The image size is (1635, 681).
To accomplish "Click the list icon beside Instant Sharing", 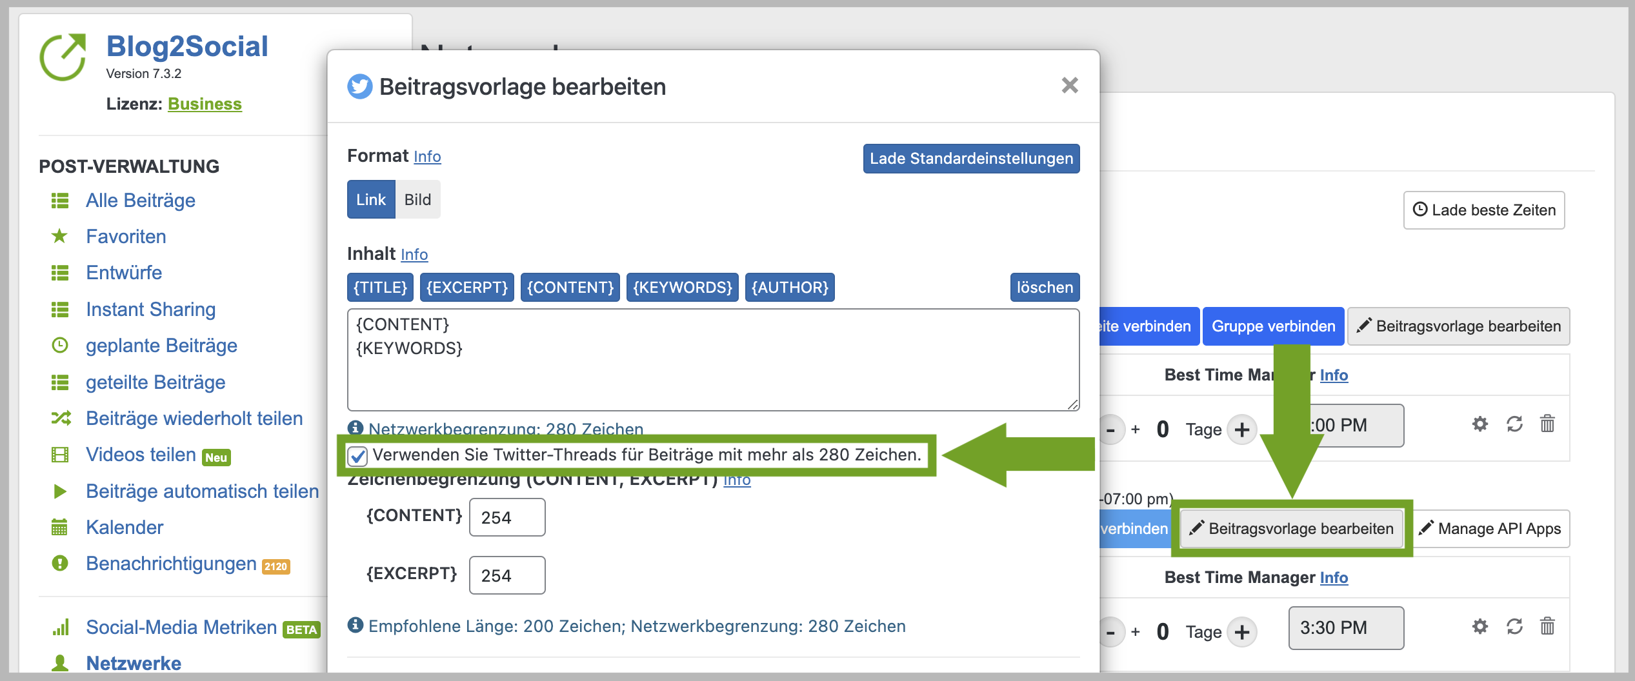I will [60, 310].
